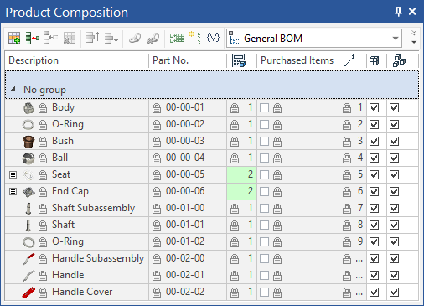Click the red arrow insert icon in toolbar

[33, 38]
